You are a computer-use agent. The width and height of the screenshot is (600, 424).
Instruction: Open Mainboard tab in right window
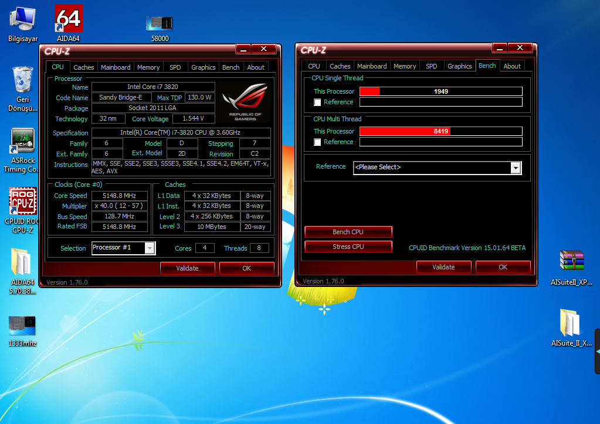(x=372, y=66)
